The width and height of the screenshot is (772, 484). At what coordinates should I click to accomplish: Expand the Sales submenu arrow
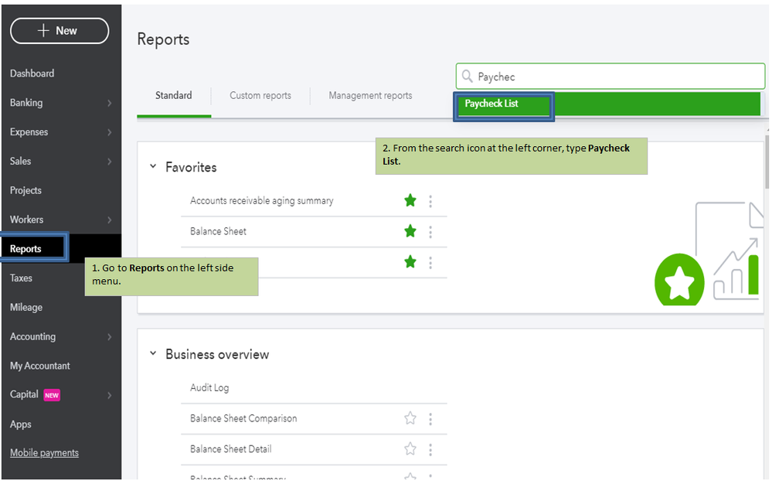tap(109, 162)
